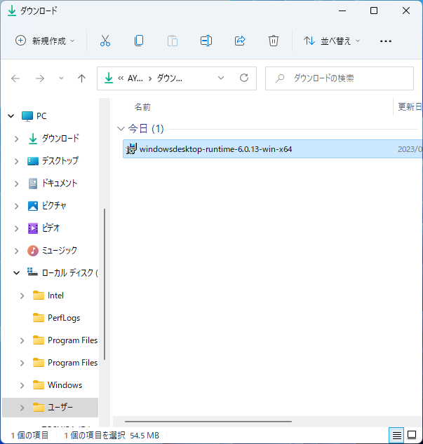Viewport: 423px width, 444px height.
Task: Click the Delete trash can icon
Action: coord(273,41)
